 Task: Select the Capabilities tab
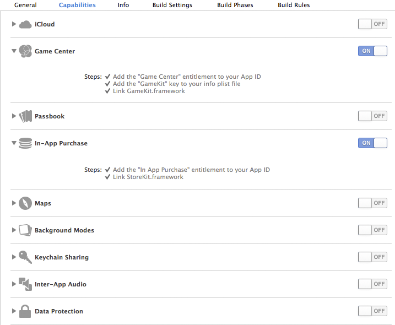point(77,5)
